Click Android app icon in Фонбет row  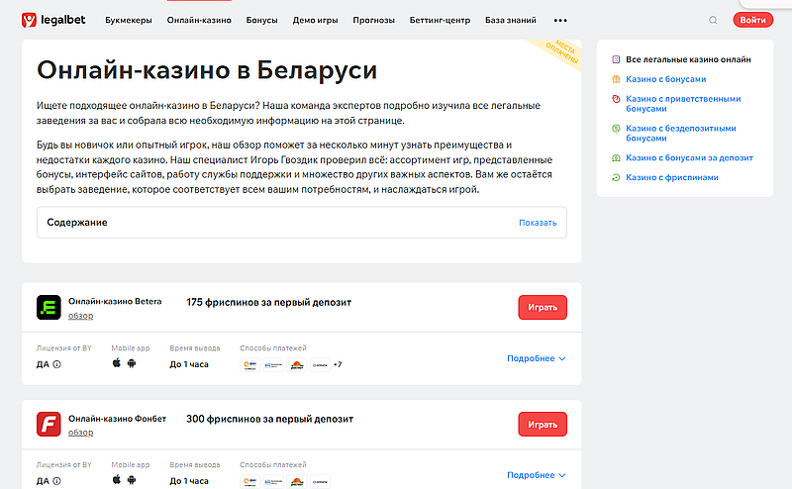(x=132, y=480)
